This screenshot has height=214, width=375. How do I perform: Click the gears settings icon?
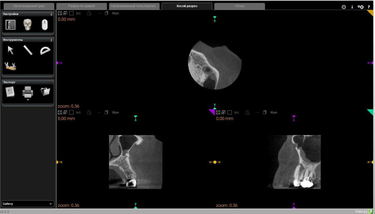tap(361, 7)
